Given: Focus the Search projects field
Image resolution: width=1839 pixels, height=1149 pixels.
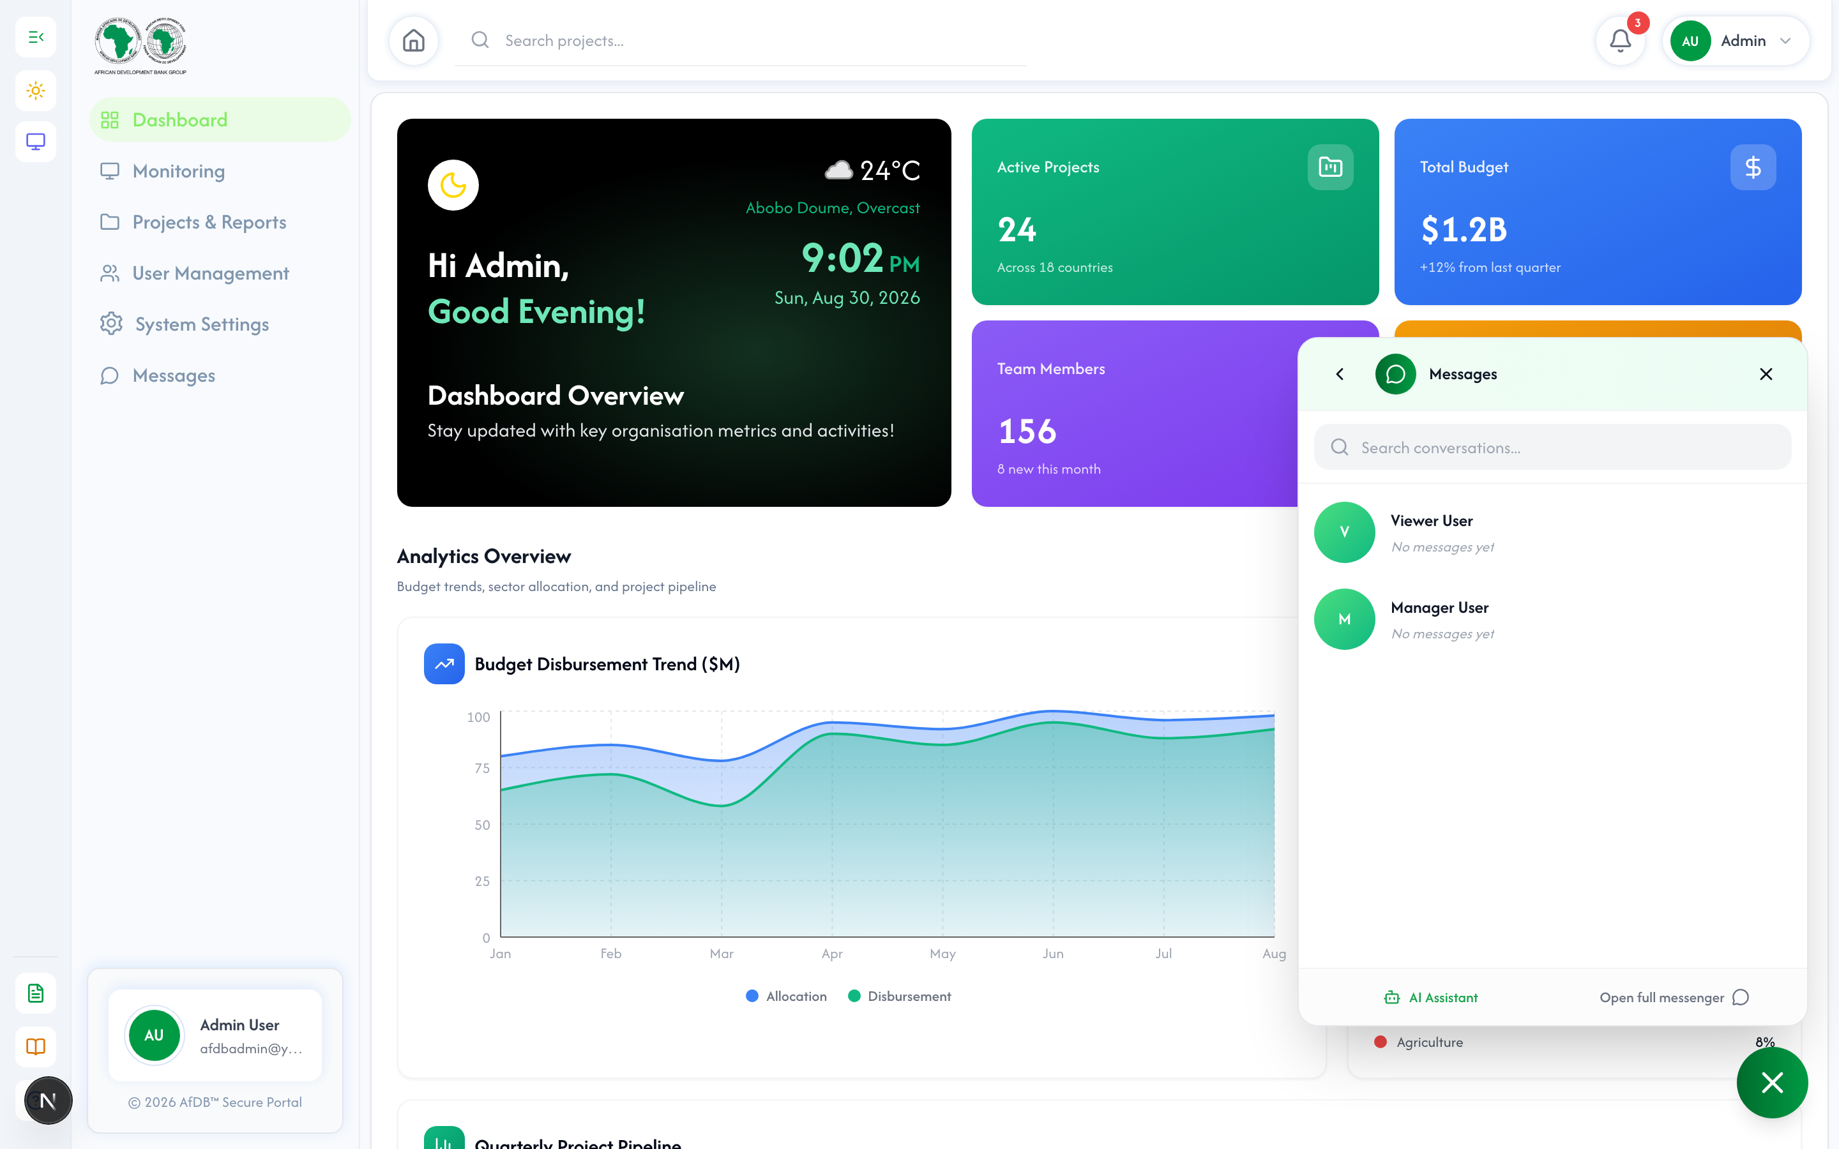Looking at the screenshot, I should click(741, 40).
